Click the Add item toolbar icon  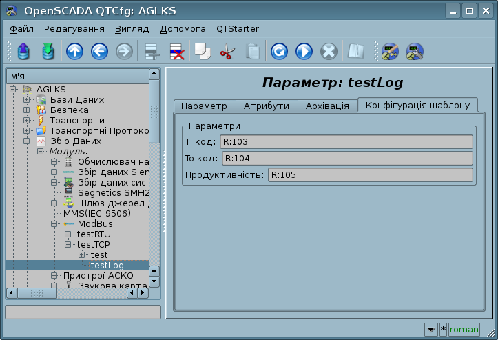click(152, 52)
